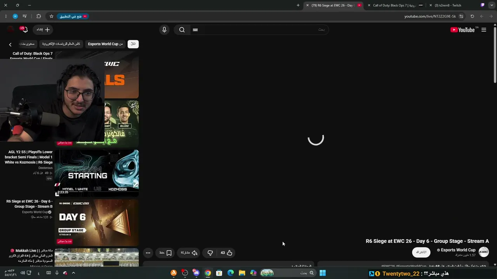The image size is (497, 279).
Task: Start voice search with the microphone icon
Action: pos(164,30)
